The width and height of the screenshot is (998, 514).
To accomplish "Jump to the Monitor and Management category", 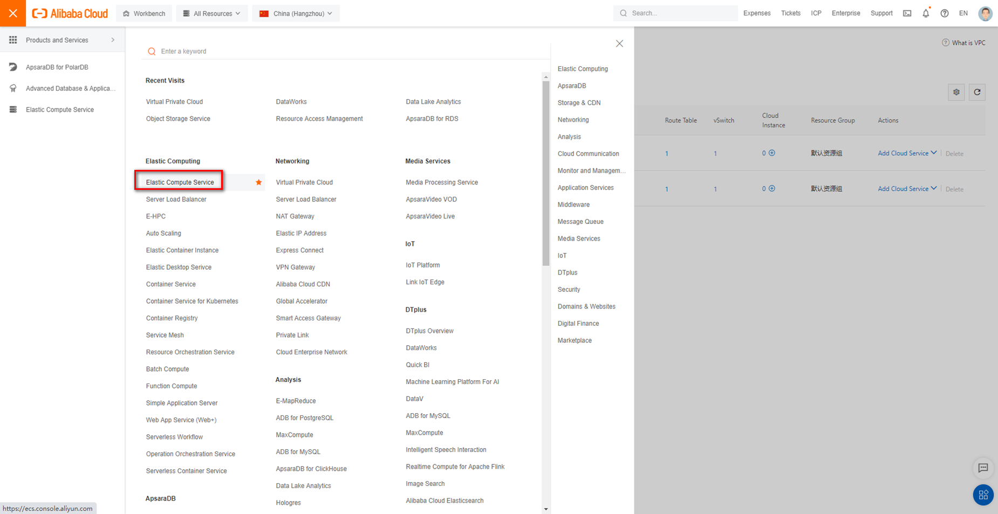I will (591, 171).
